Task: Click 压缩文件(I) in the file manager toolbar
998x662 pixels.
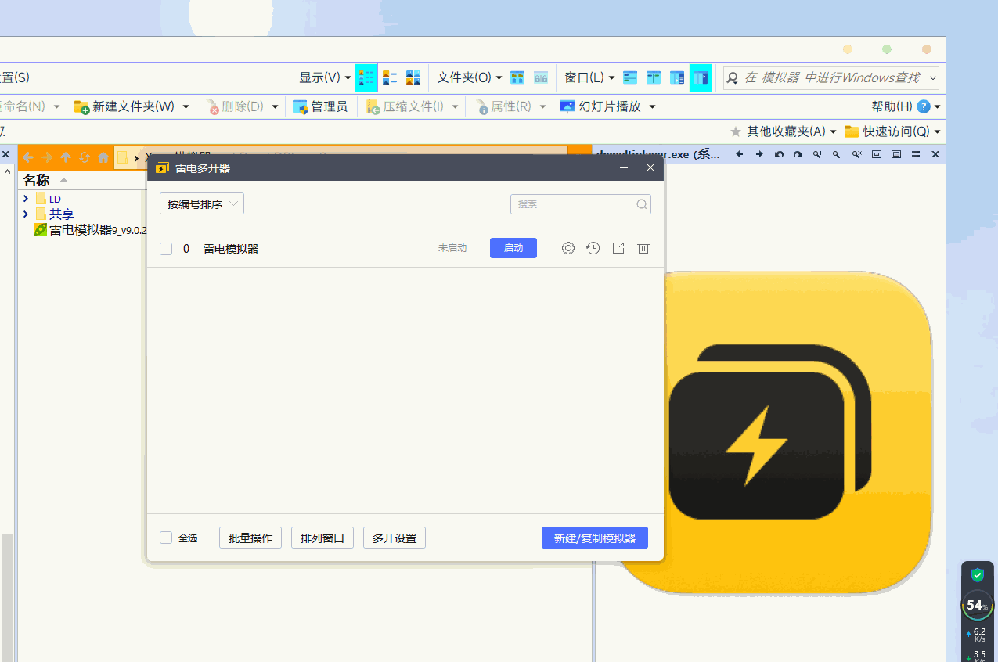Action: (x=405, y=106)
